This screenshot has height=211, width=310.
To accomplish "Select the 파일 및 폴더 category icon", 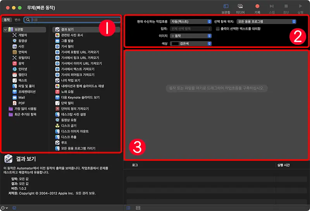I will (x=14, y=86).
